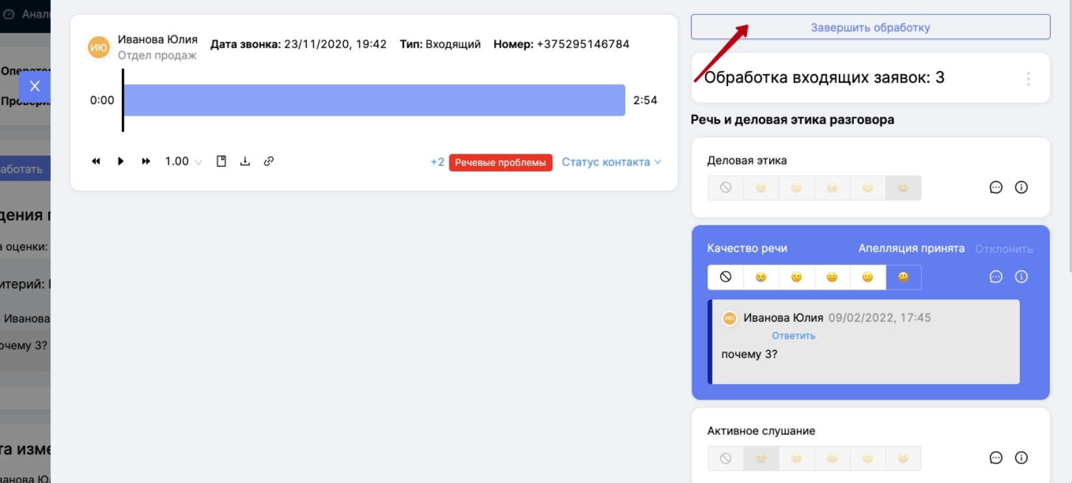This screenshot has width=1072, height=483.
Task: Play the call recording
Action: (x=120, y=161)
